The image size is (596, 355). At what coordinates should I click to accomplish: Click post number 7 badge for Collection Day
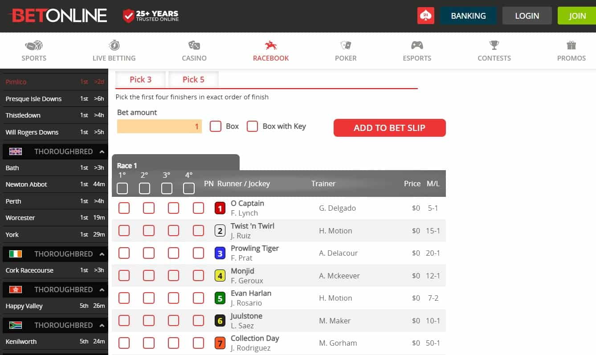(220, 343)
